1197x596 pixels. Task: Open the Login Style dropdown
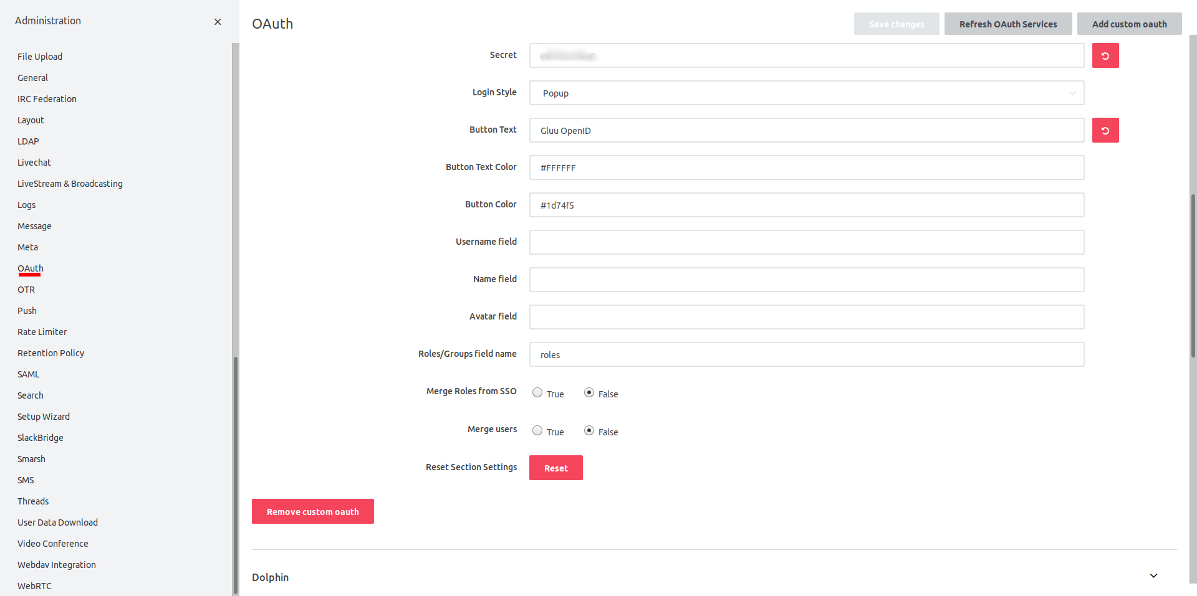pos(806,93)
